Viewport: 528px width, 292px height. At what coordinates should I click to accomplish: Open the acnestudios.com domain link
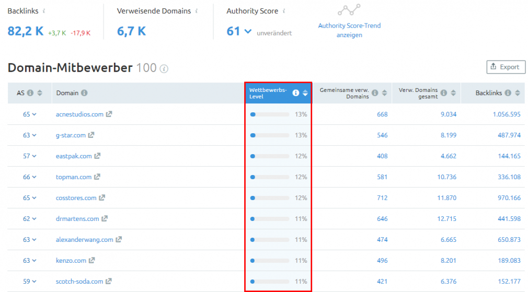[79, 114]
